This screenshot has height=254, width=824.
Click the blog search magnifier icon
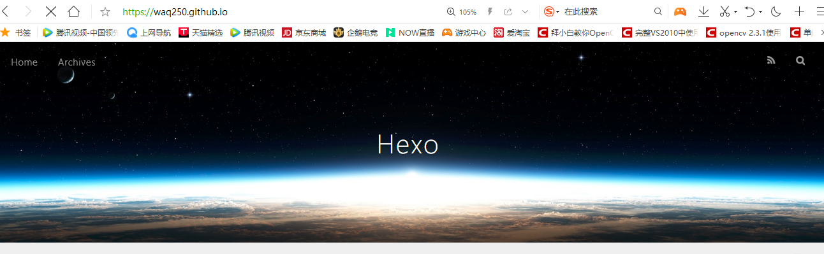(x=800, y=60)
